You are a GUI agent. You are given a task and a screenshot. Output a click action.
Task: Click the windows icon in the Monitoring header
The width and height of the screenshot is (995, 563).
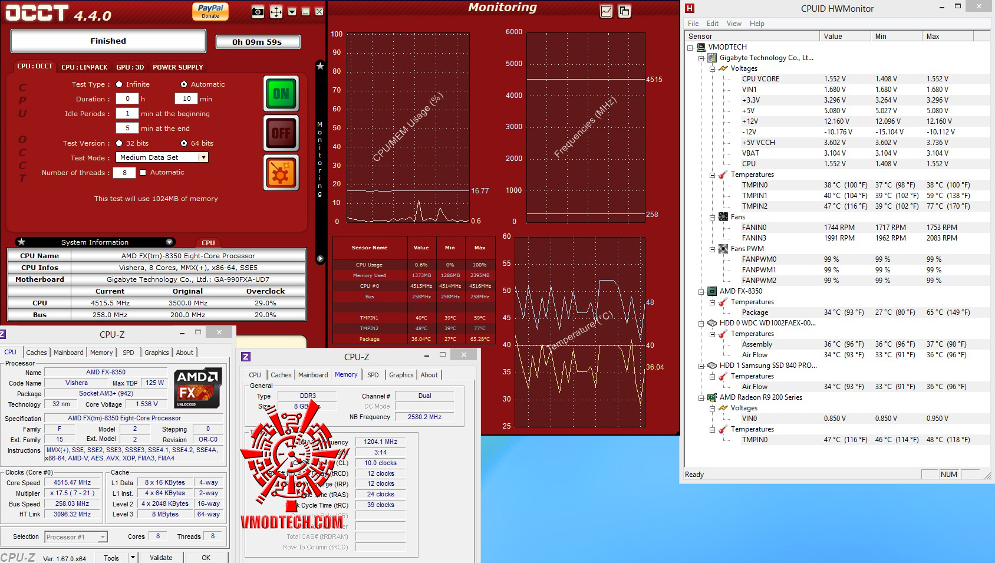point(624,11)
